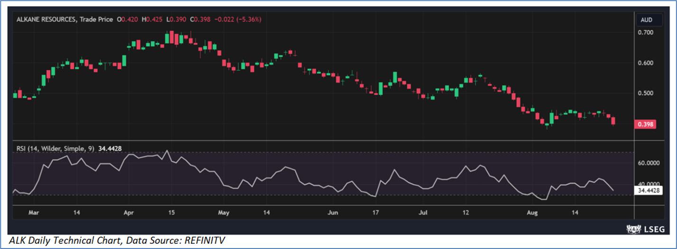Click the Jul date axis label
The height and width of the screenshot is (249, 677).
click(x=424, y=213)
